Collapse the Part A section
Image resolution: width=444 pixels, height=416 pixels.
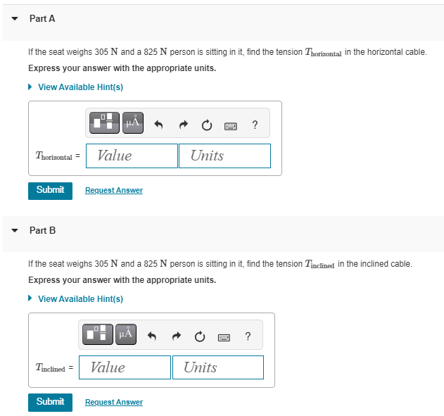point(15,19)
